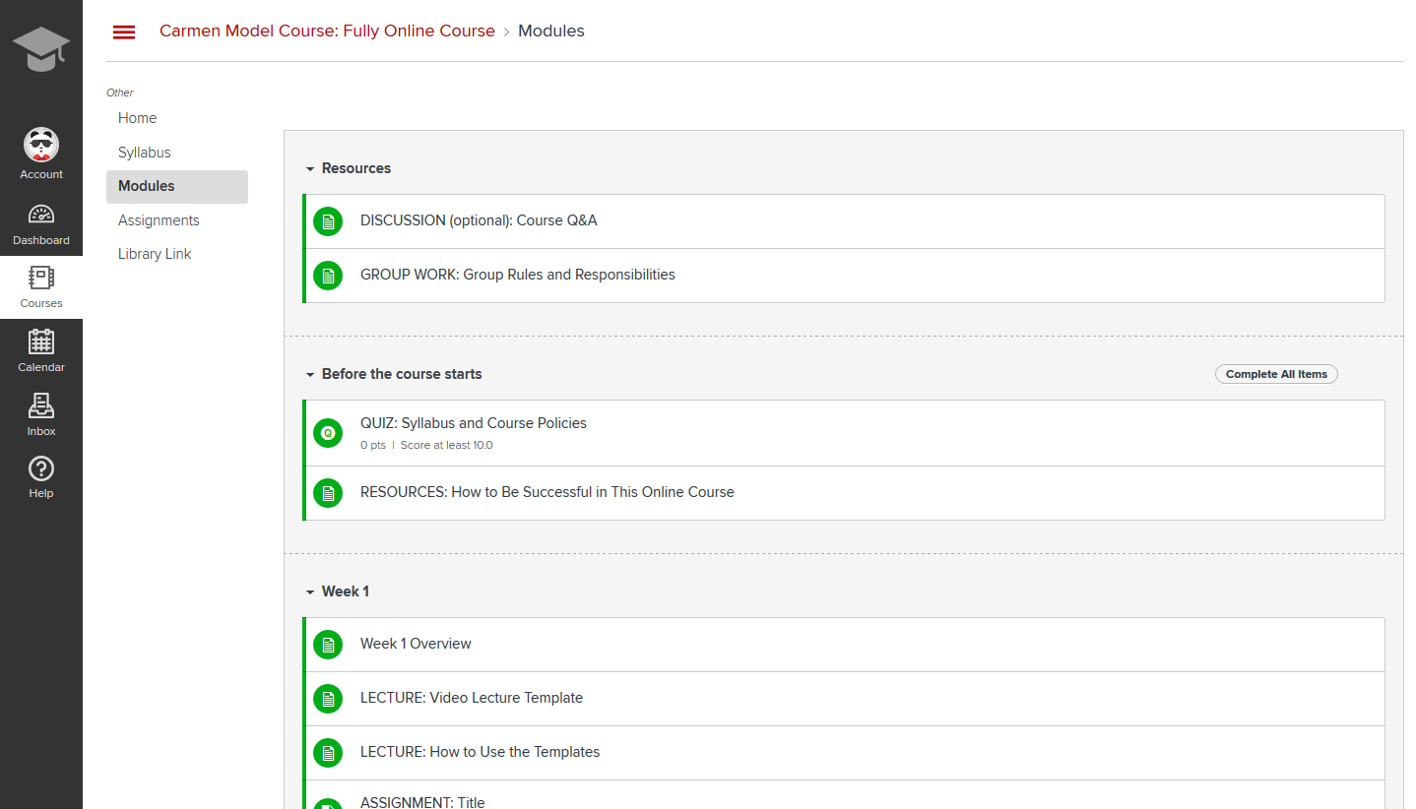Open QUIZ: Syllabus and Course Policies
This screenshot has width=1416, height=809.
click(474, 423)
